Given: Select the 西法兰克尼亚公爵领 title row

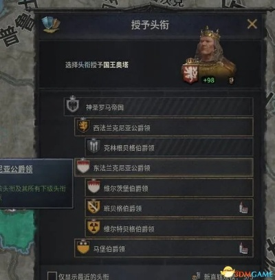Looking at the screenshot, I should (x=164, y=127).
